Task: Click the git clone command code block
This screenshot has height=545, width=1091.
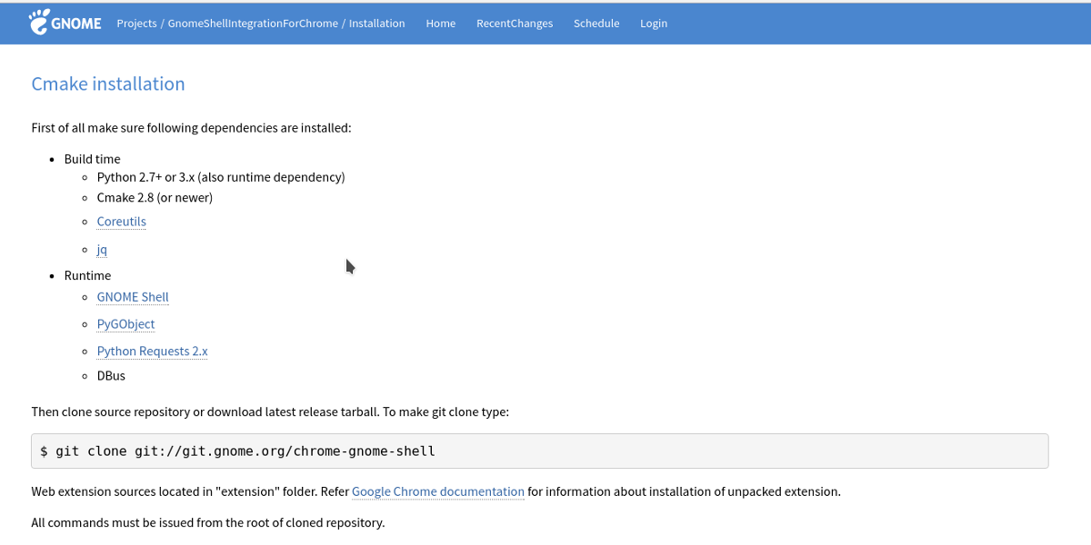Action: 540,451
